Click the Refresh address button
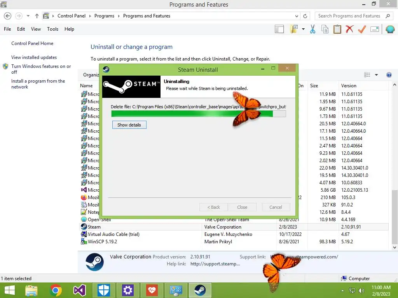Viewport: 398px width, 298px height. click(x=305, y=16)
